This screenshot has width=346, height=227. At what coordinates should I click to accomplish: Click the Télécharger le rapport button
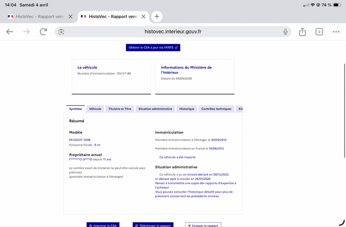[x=153, y=224]
